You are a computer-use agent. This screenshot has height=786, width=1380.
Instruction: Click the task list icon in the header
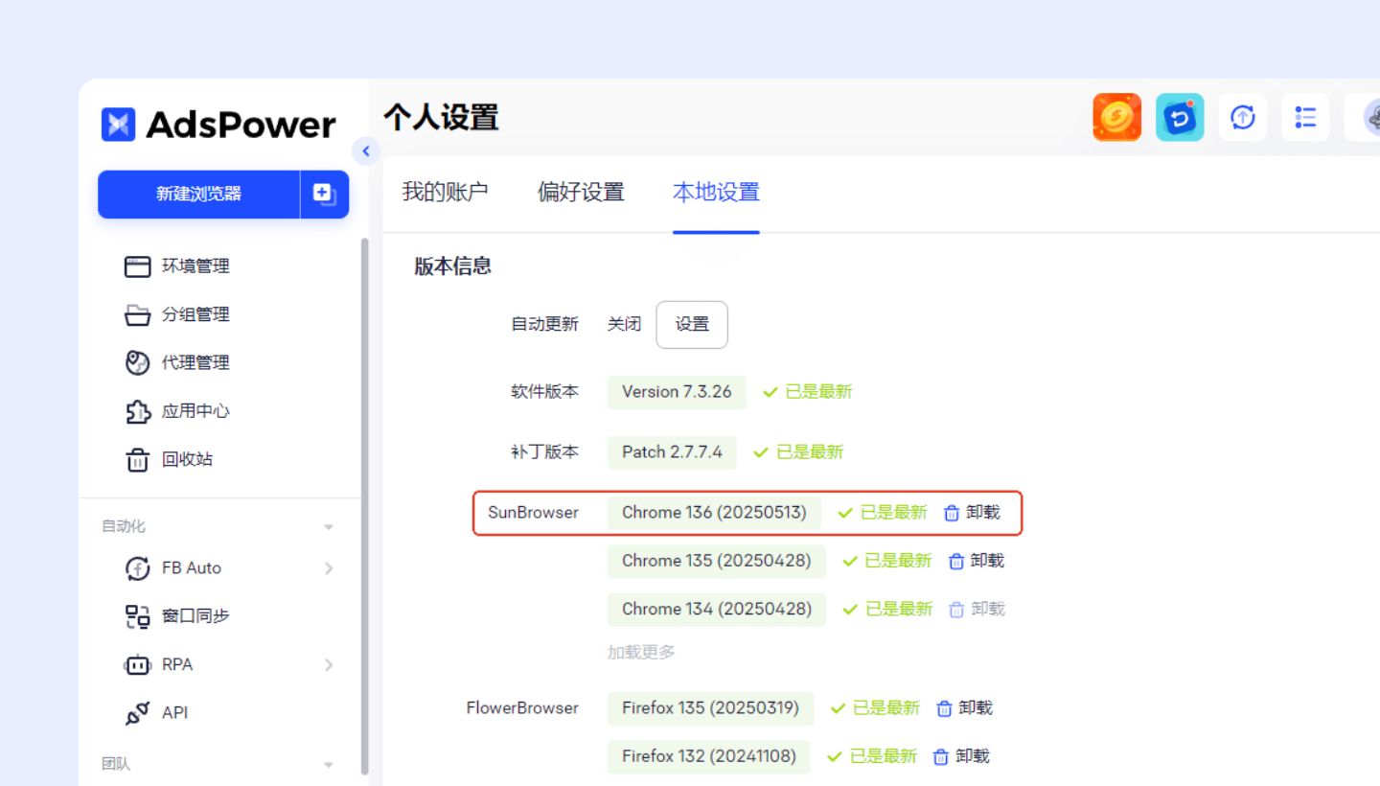pos(1305,117)
